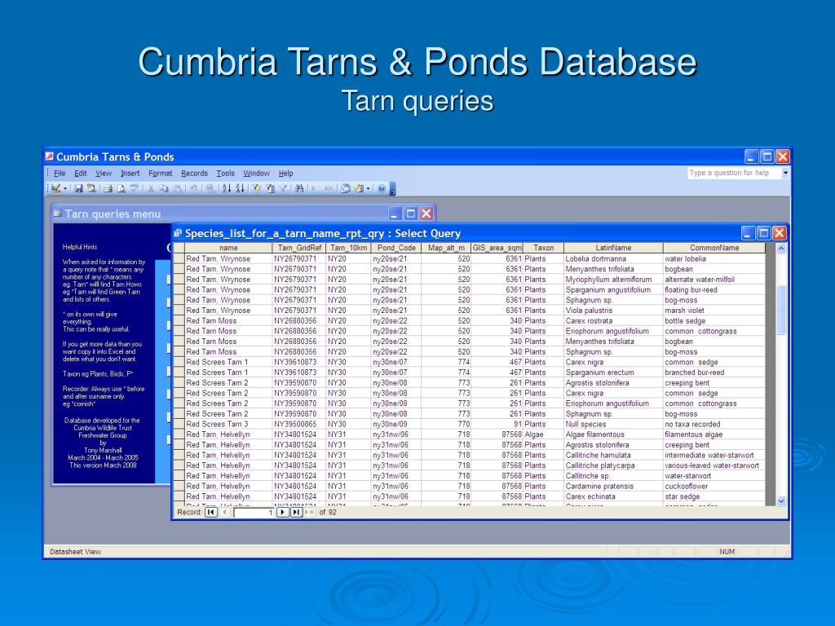Sort descending with the Z-A icon
This screenshot has height=626, width=835.
[x=241, y=188]
